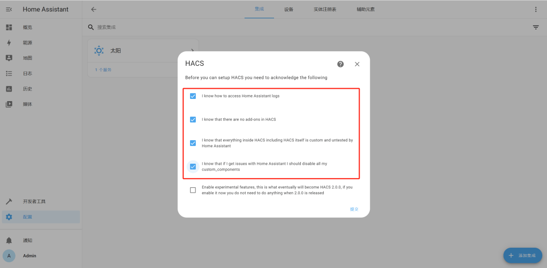Open the History (历史) chart icon
This screenshot has height=268, width=547.
click(9, 89)
